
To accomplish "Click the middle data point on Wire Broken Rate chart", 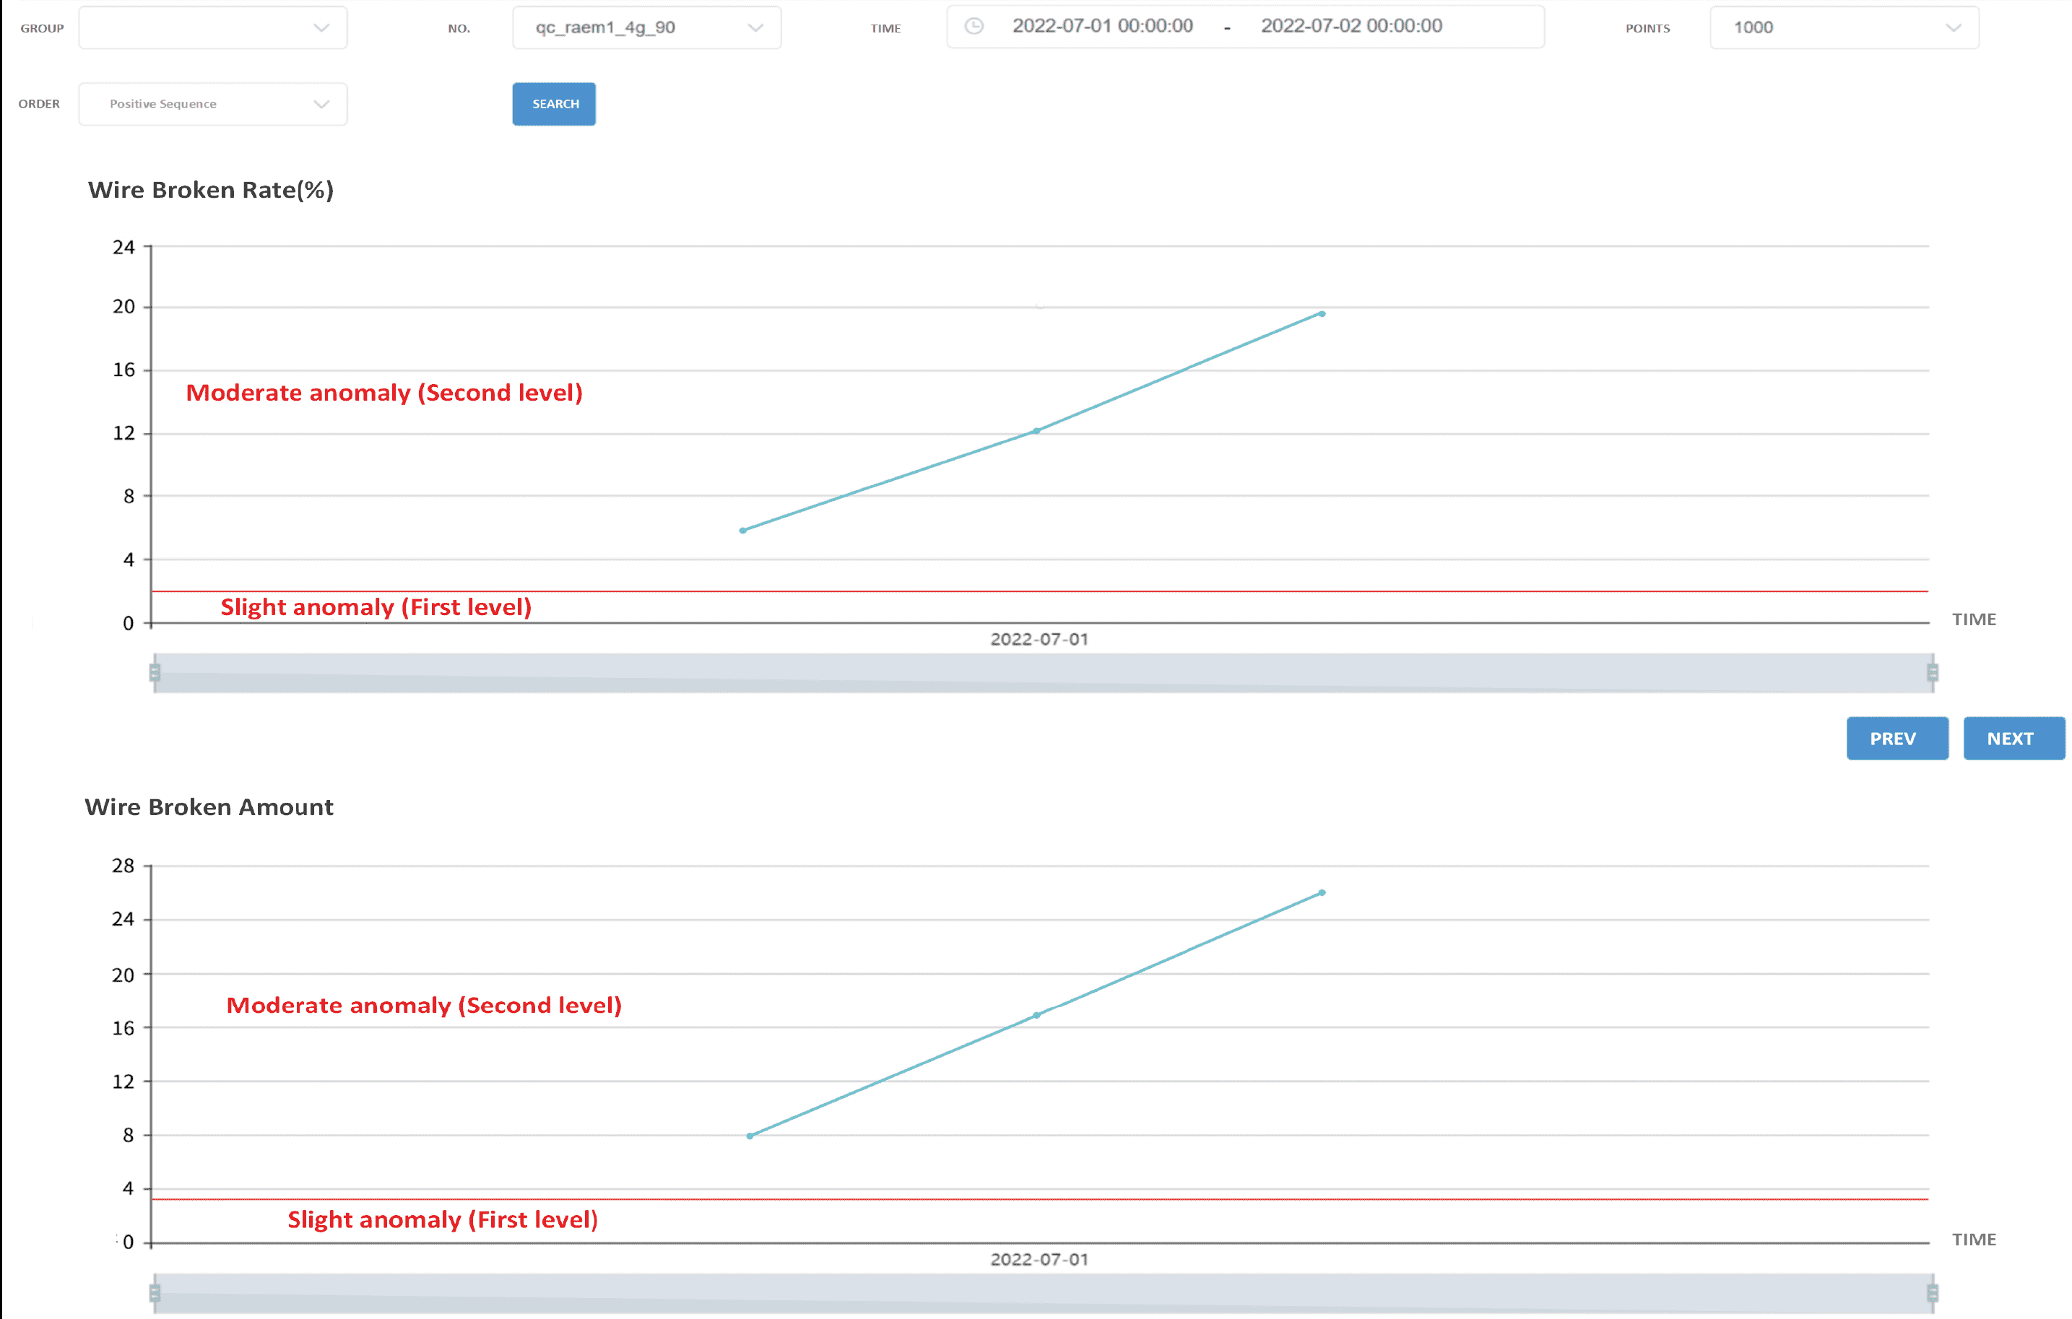I will click(1036, 431).
